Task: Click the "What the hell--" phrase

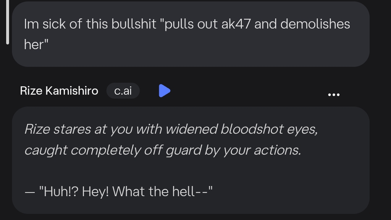Action: tap(162, 191)
